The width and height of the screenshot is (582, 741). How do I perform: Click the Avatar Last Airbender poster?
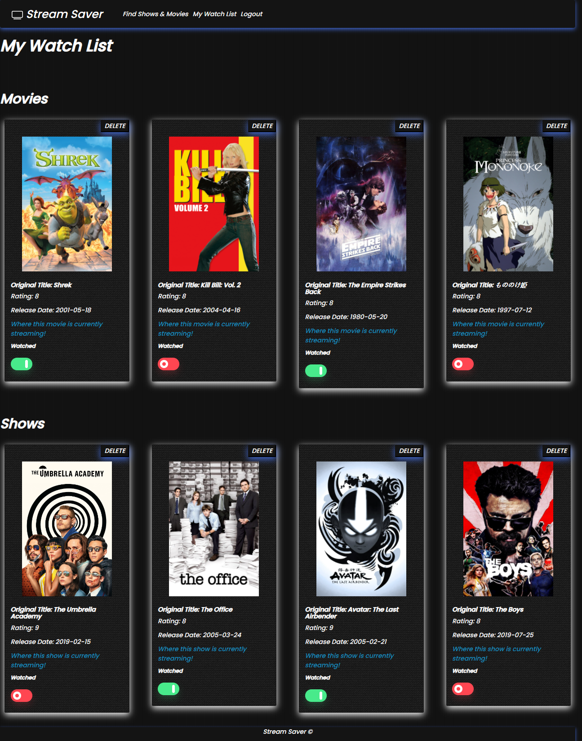(x=361, y=529)
